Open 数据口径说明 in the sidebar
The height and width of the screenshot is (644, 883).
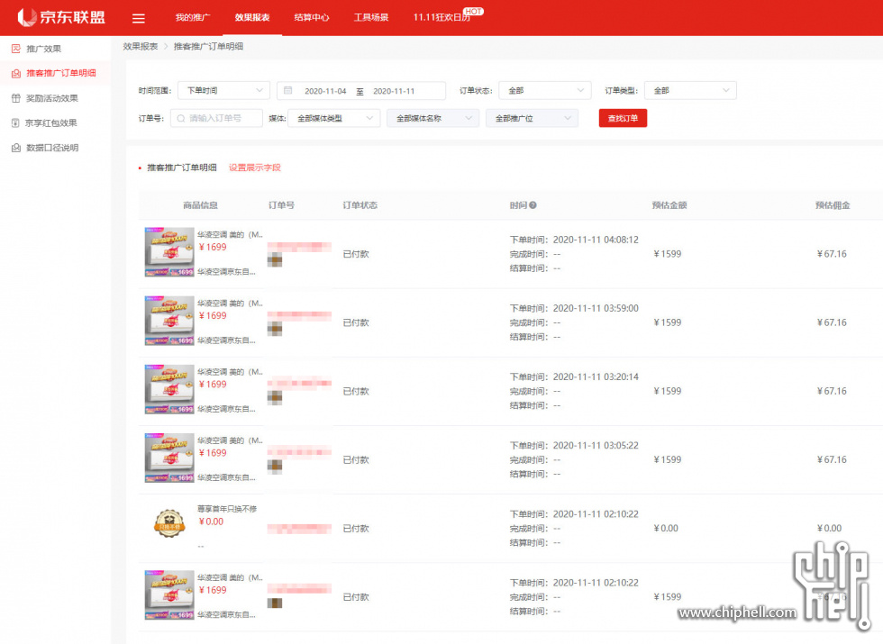52,148
